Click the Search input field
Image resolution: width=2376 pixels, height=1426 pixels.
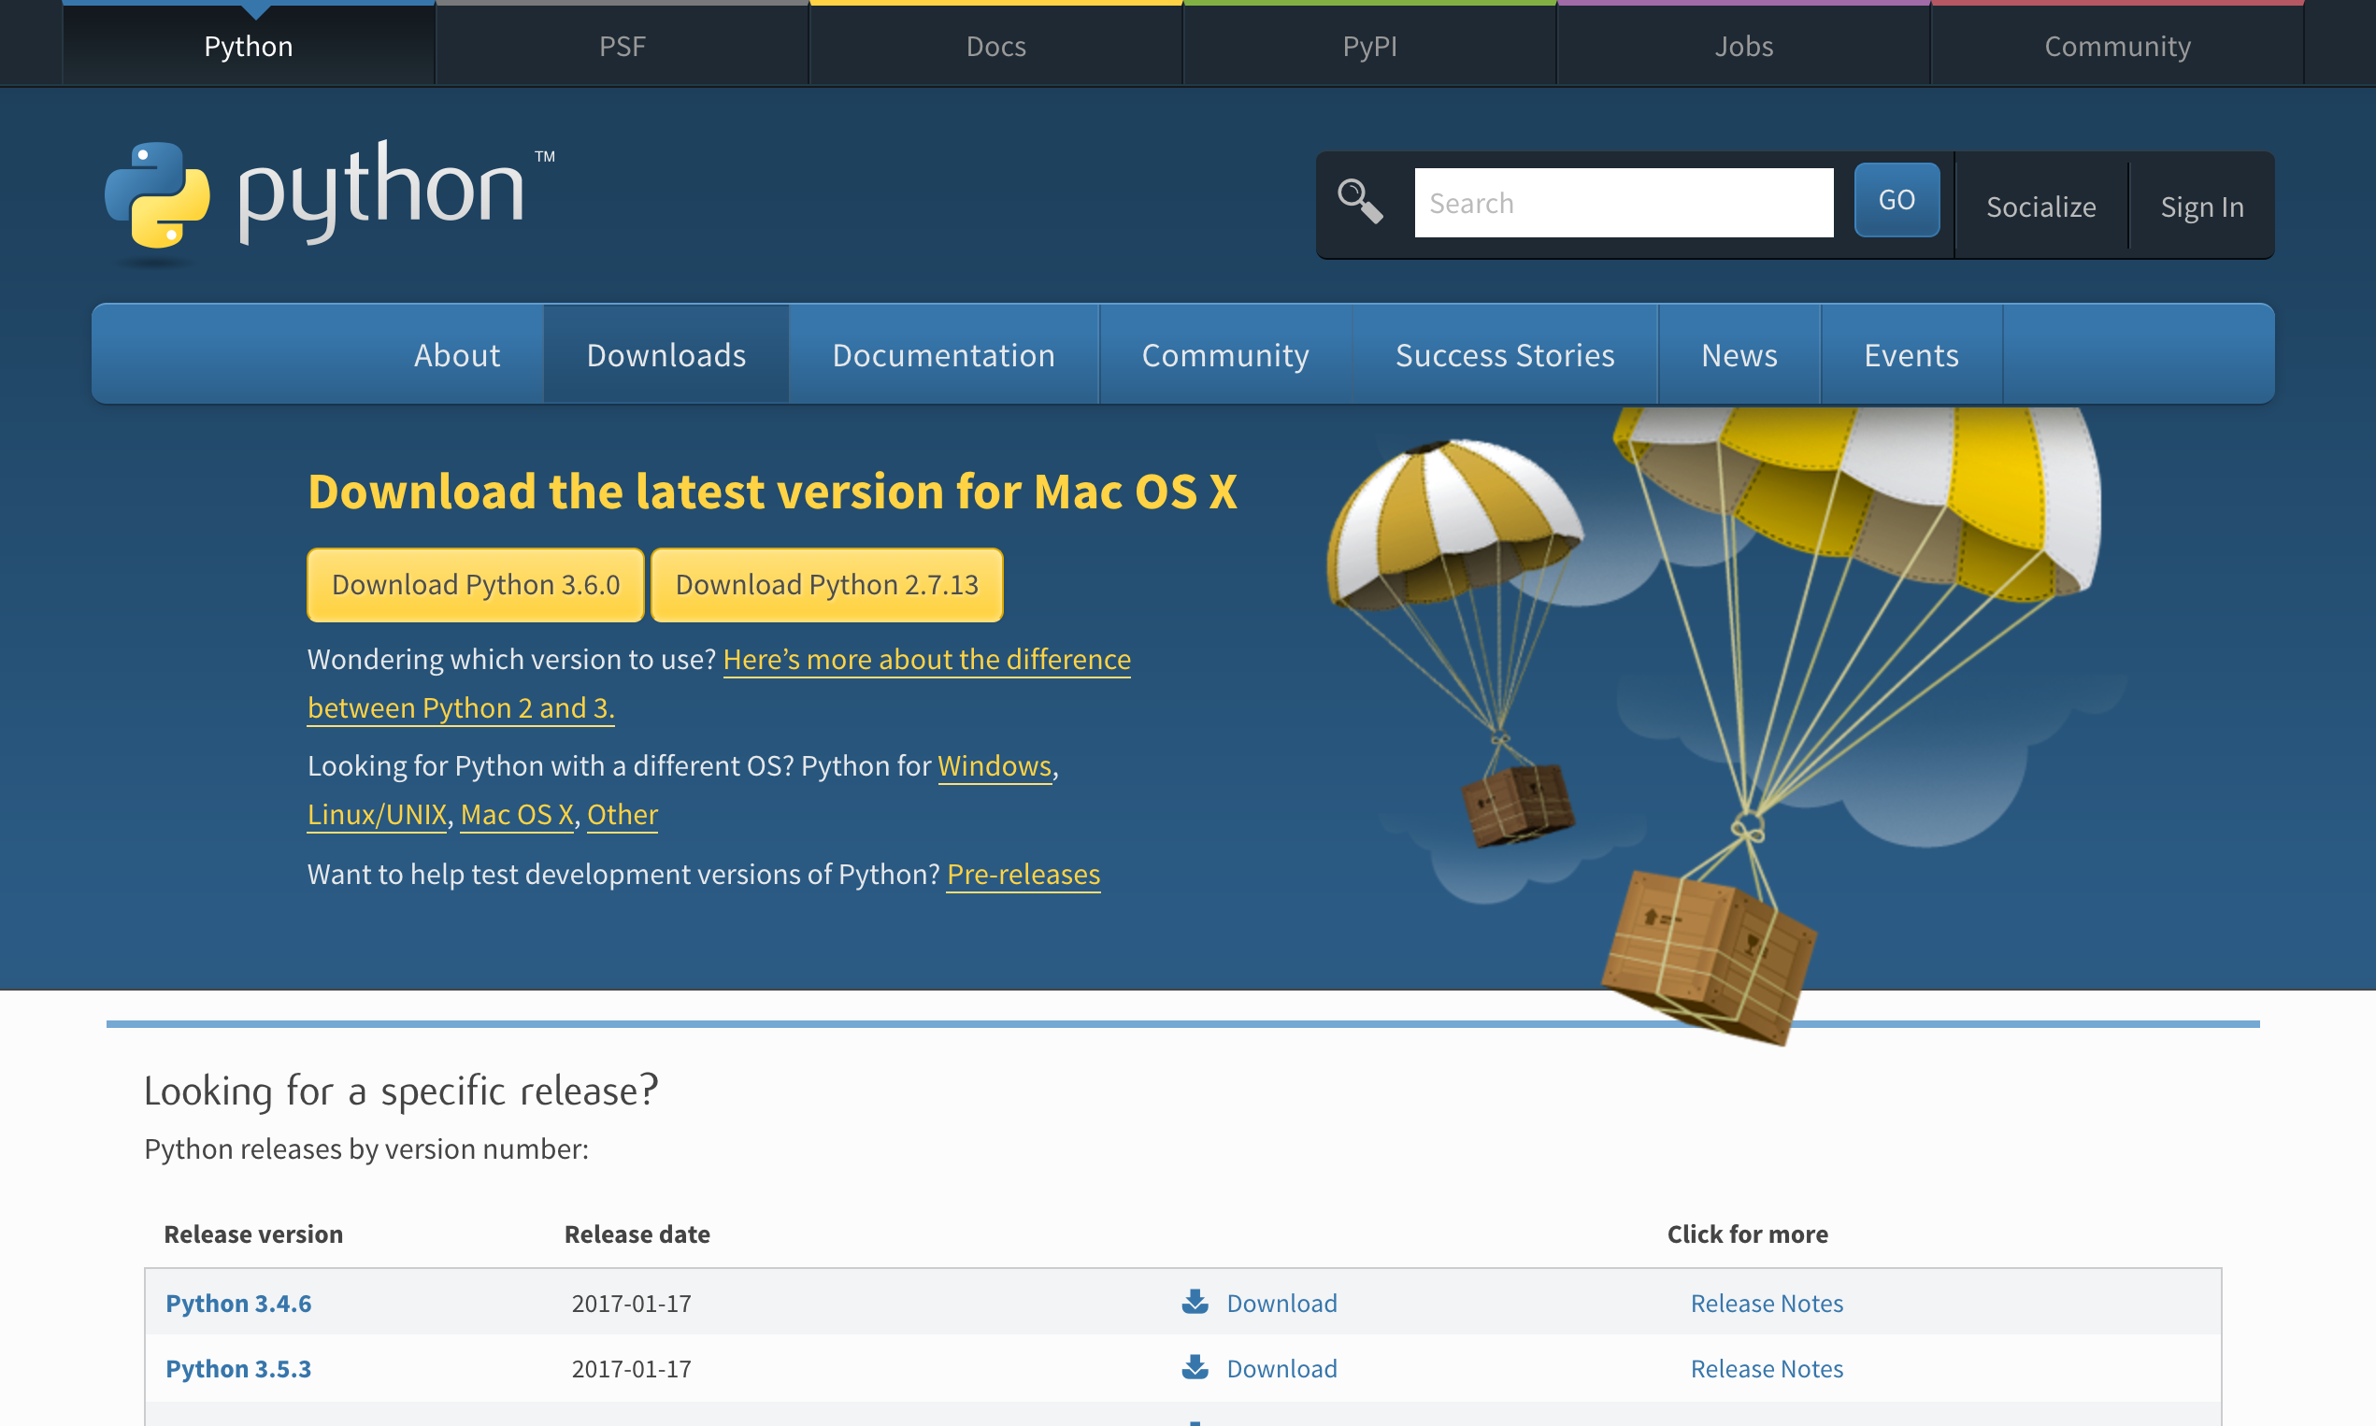(x=1623, y=202)
